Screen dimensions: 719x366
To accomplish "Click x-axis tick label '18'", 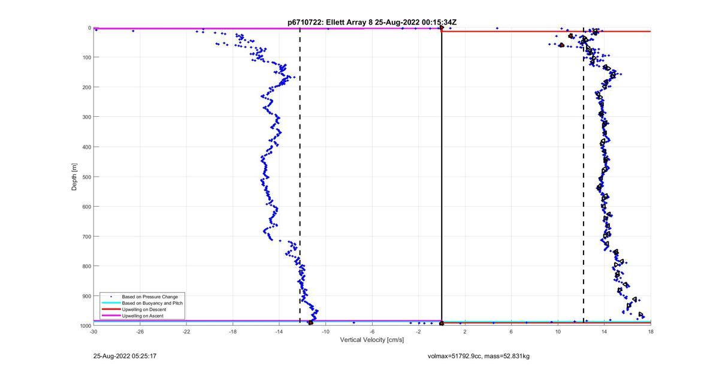I will 651,331.
